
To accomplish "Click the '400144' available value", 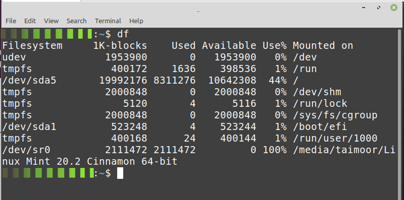I will coord(238,139).
